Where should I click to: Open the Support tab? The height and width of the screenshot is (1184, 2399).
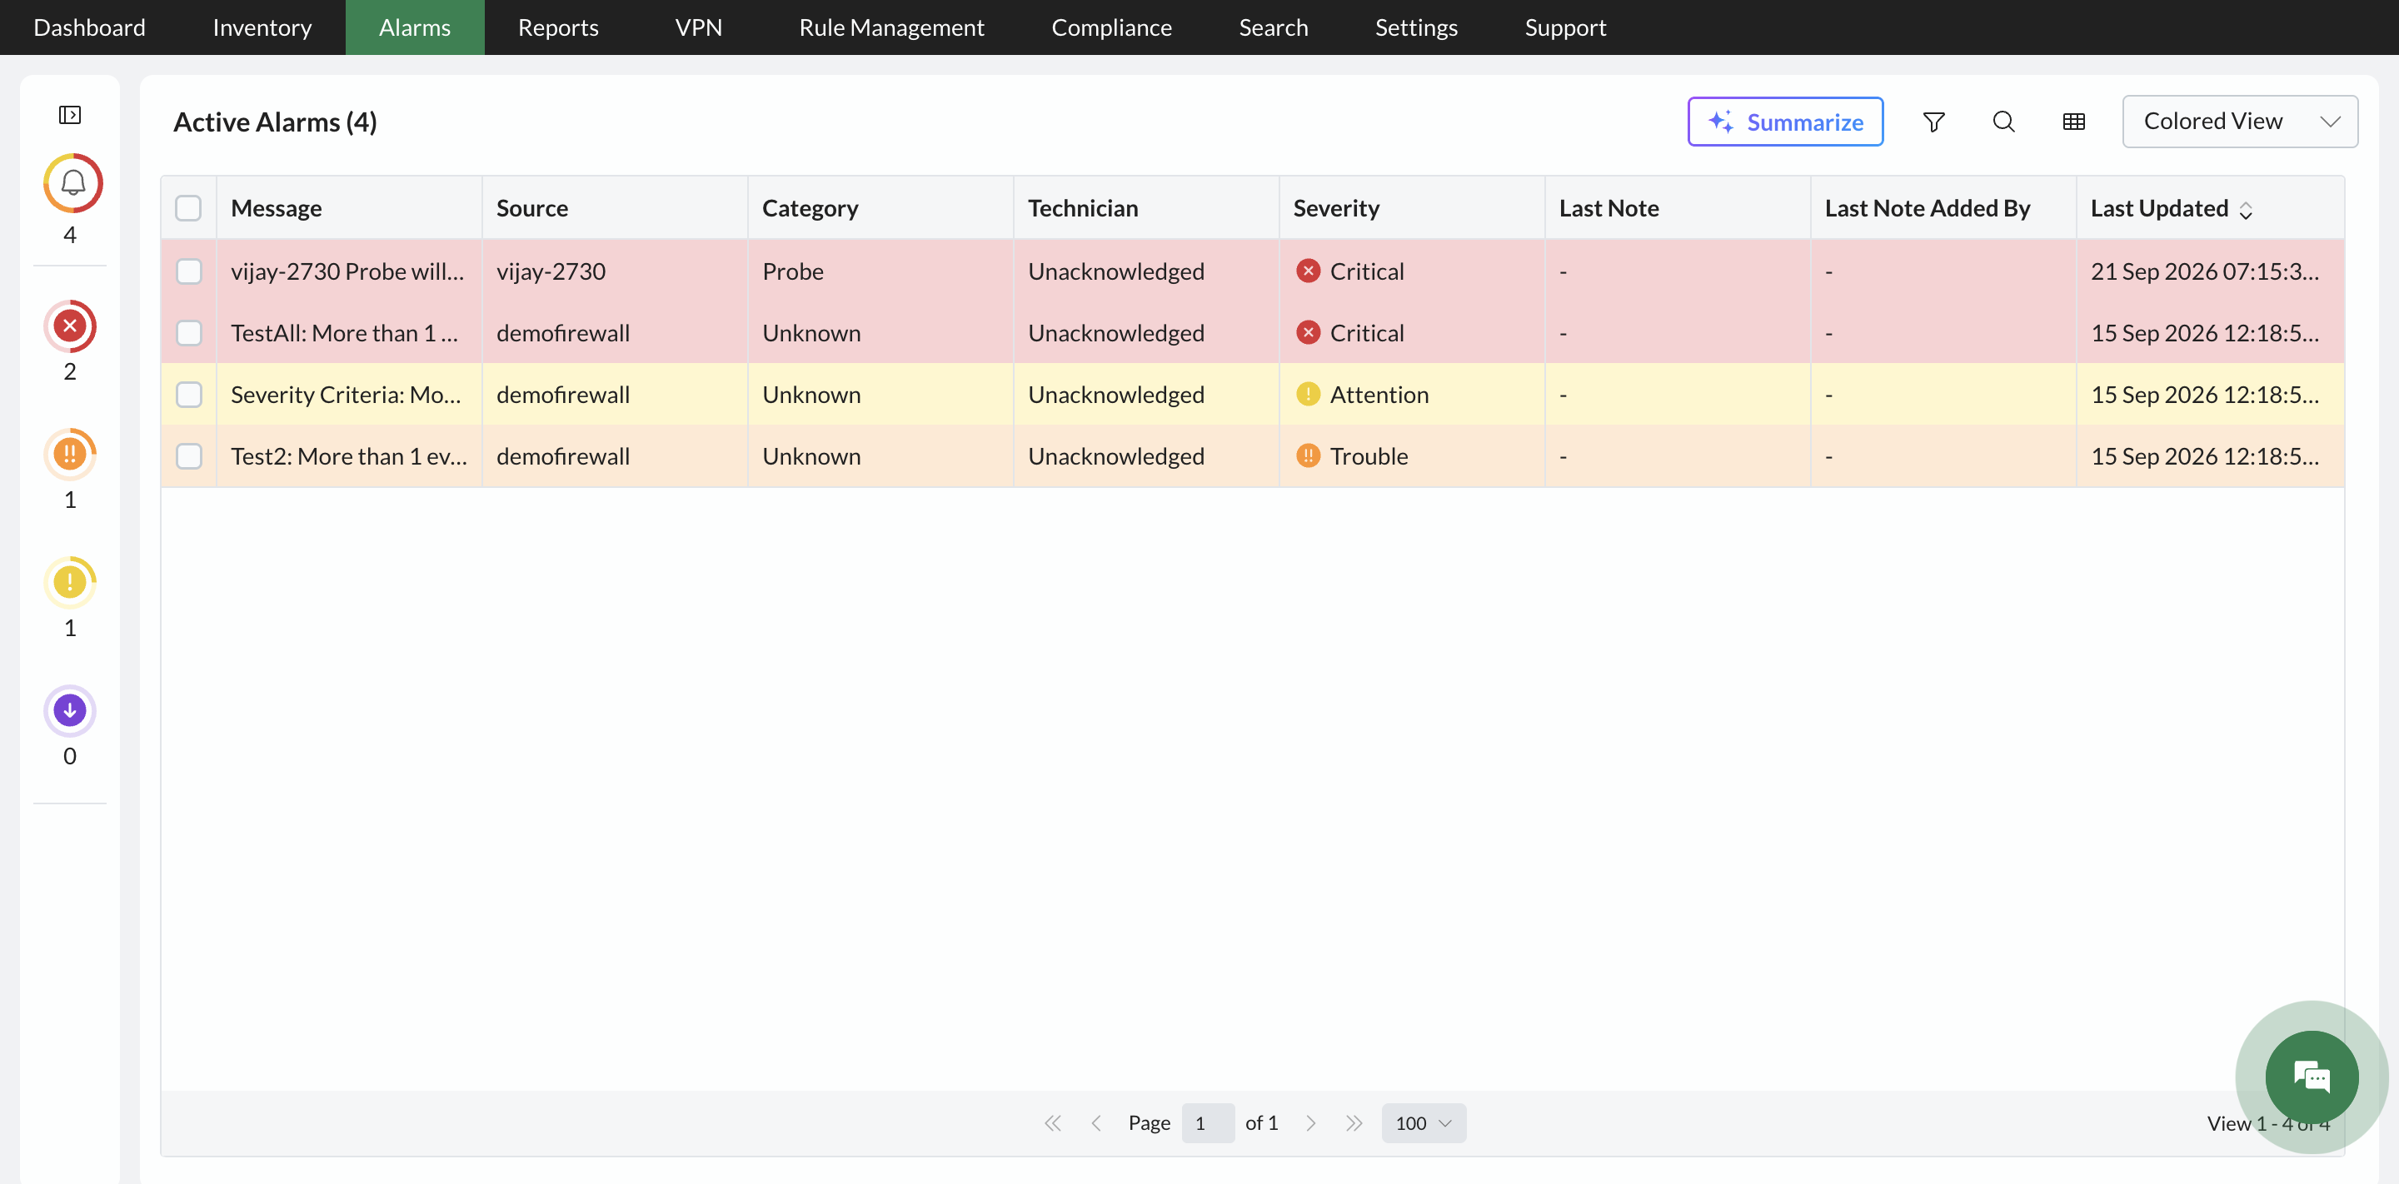1564,27
